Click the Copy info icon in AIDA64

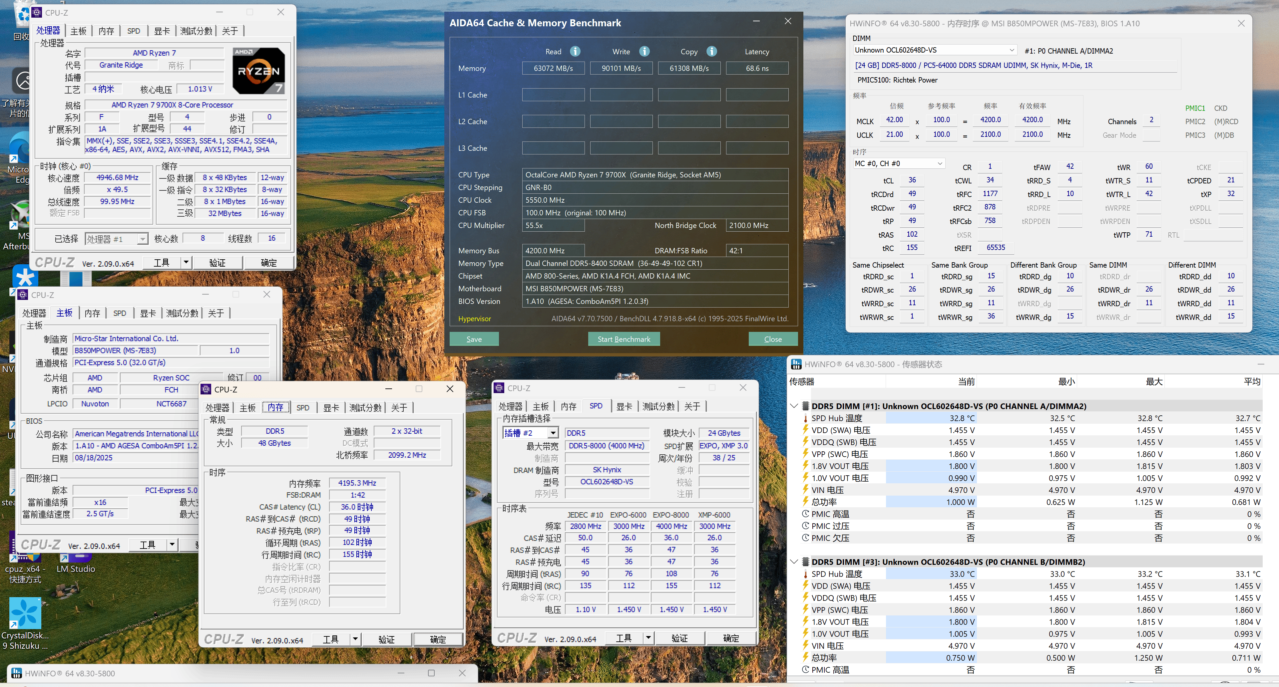point(711,51)
